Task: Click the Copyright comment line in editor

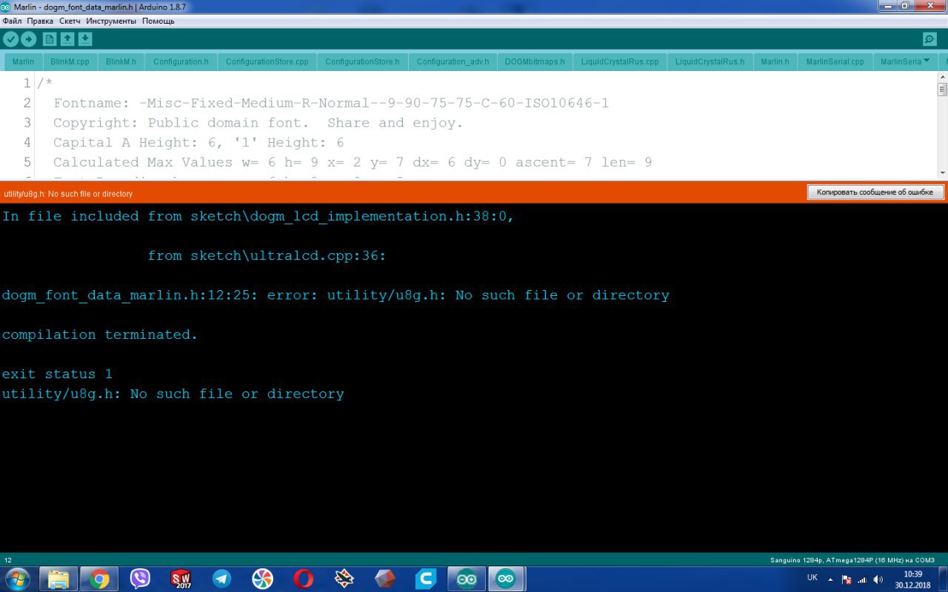Action: (258, 123)
